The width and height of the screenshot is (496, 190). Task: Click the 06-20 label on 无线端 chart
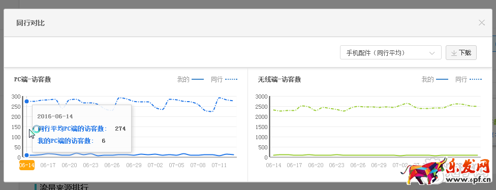[316, 165]
